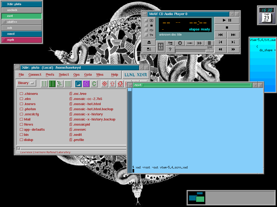Select xqsh in the icon manager
This screenshot has width=277, height=207.
point(22,40)
